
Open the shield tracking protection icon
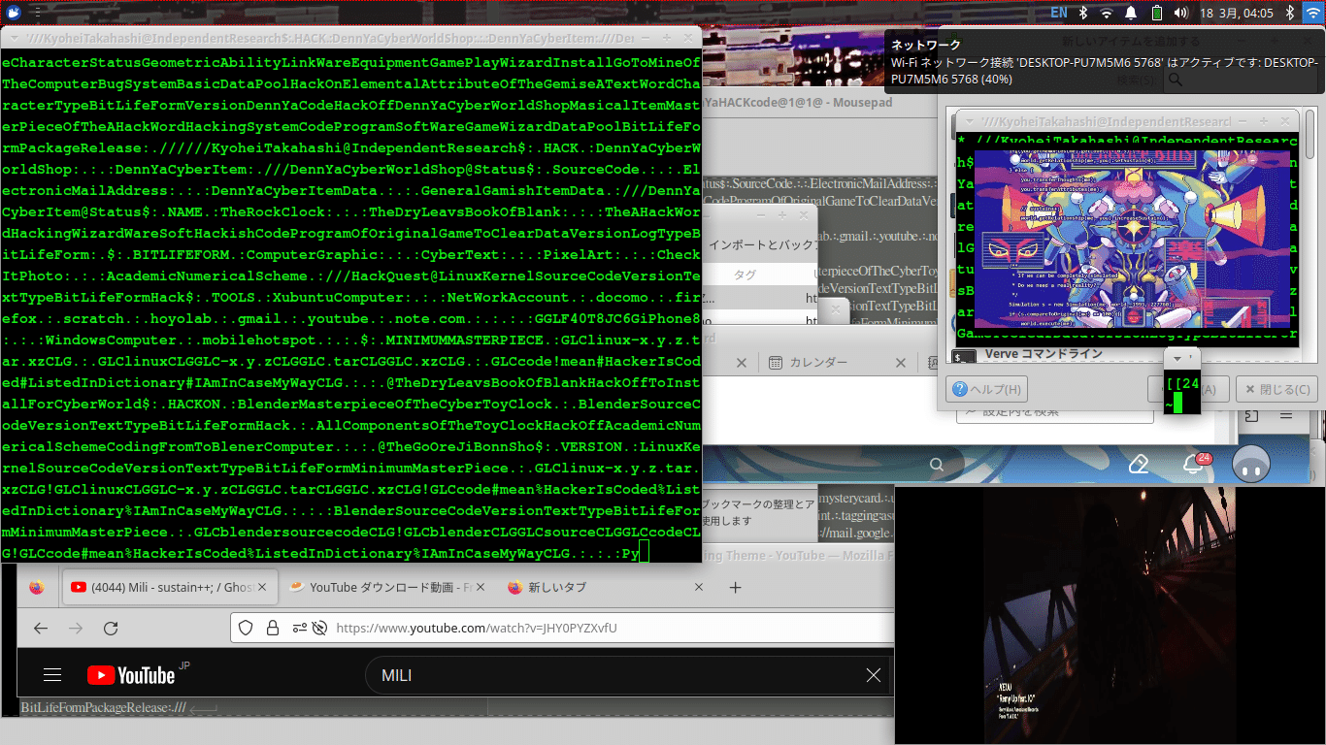pos(247,628)
